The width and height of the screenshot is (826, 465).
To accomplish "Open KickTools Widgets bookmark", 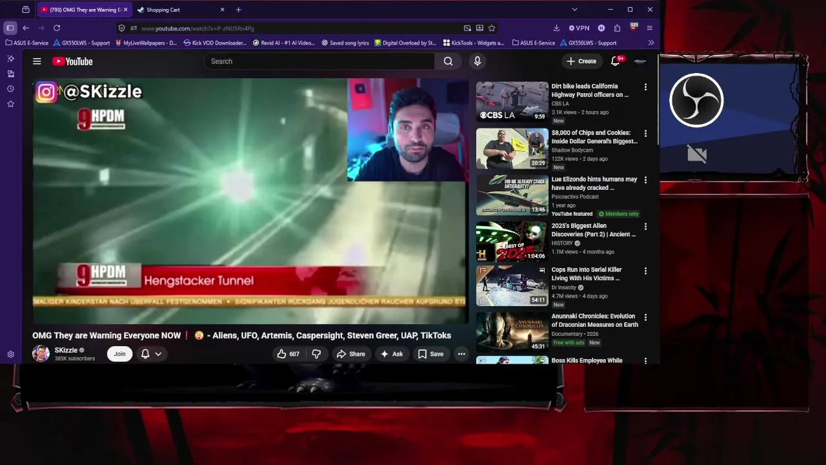I will [x=474, y=43].
